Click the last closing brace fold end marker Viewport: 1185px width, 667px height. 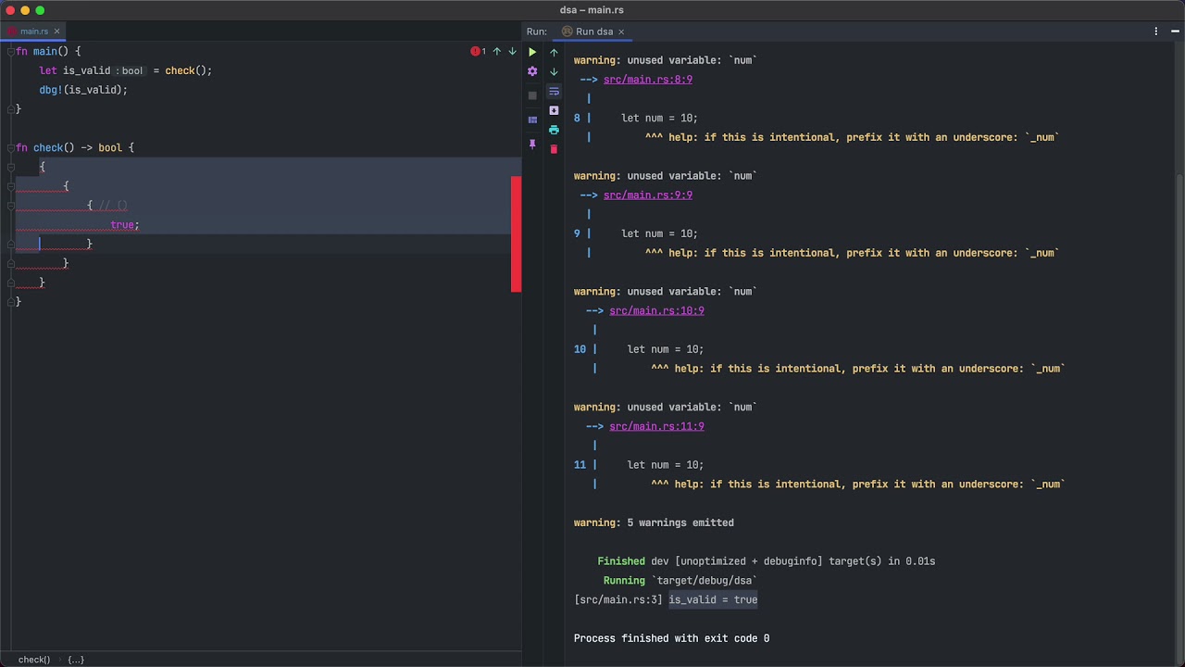[x=10, y=302]
